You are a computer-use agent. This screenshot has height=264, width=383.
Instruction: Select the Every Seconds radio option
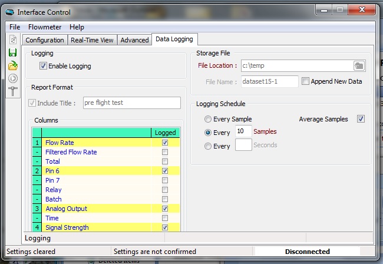(207, 145)
